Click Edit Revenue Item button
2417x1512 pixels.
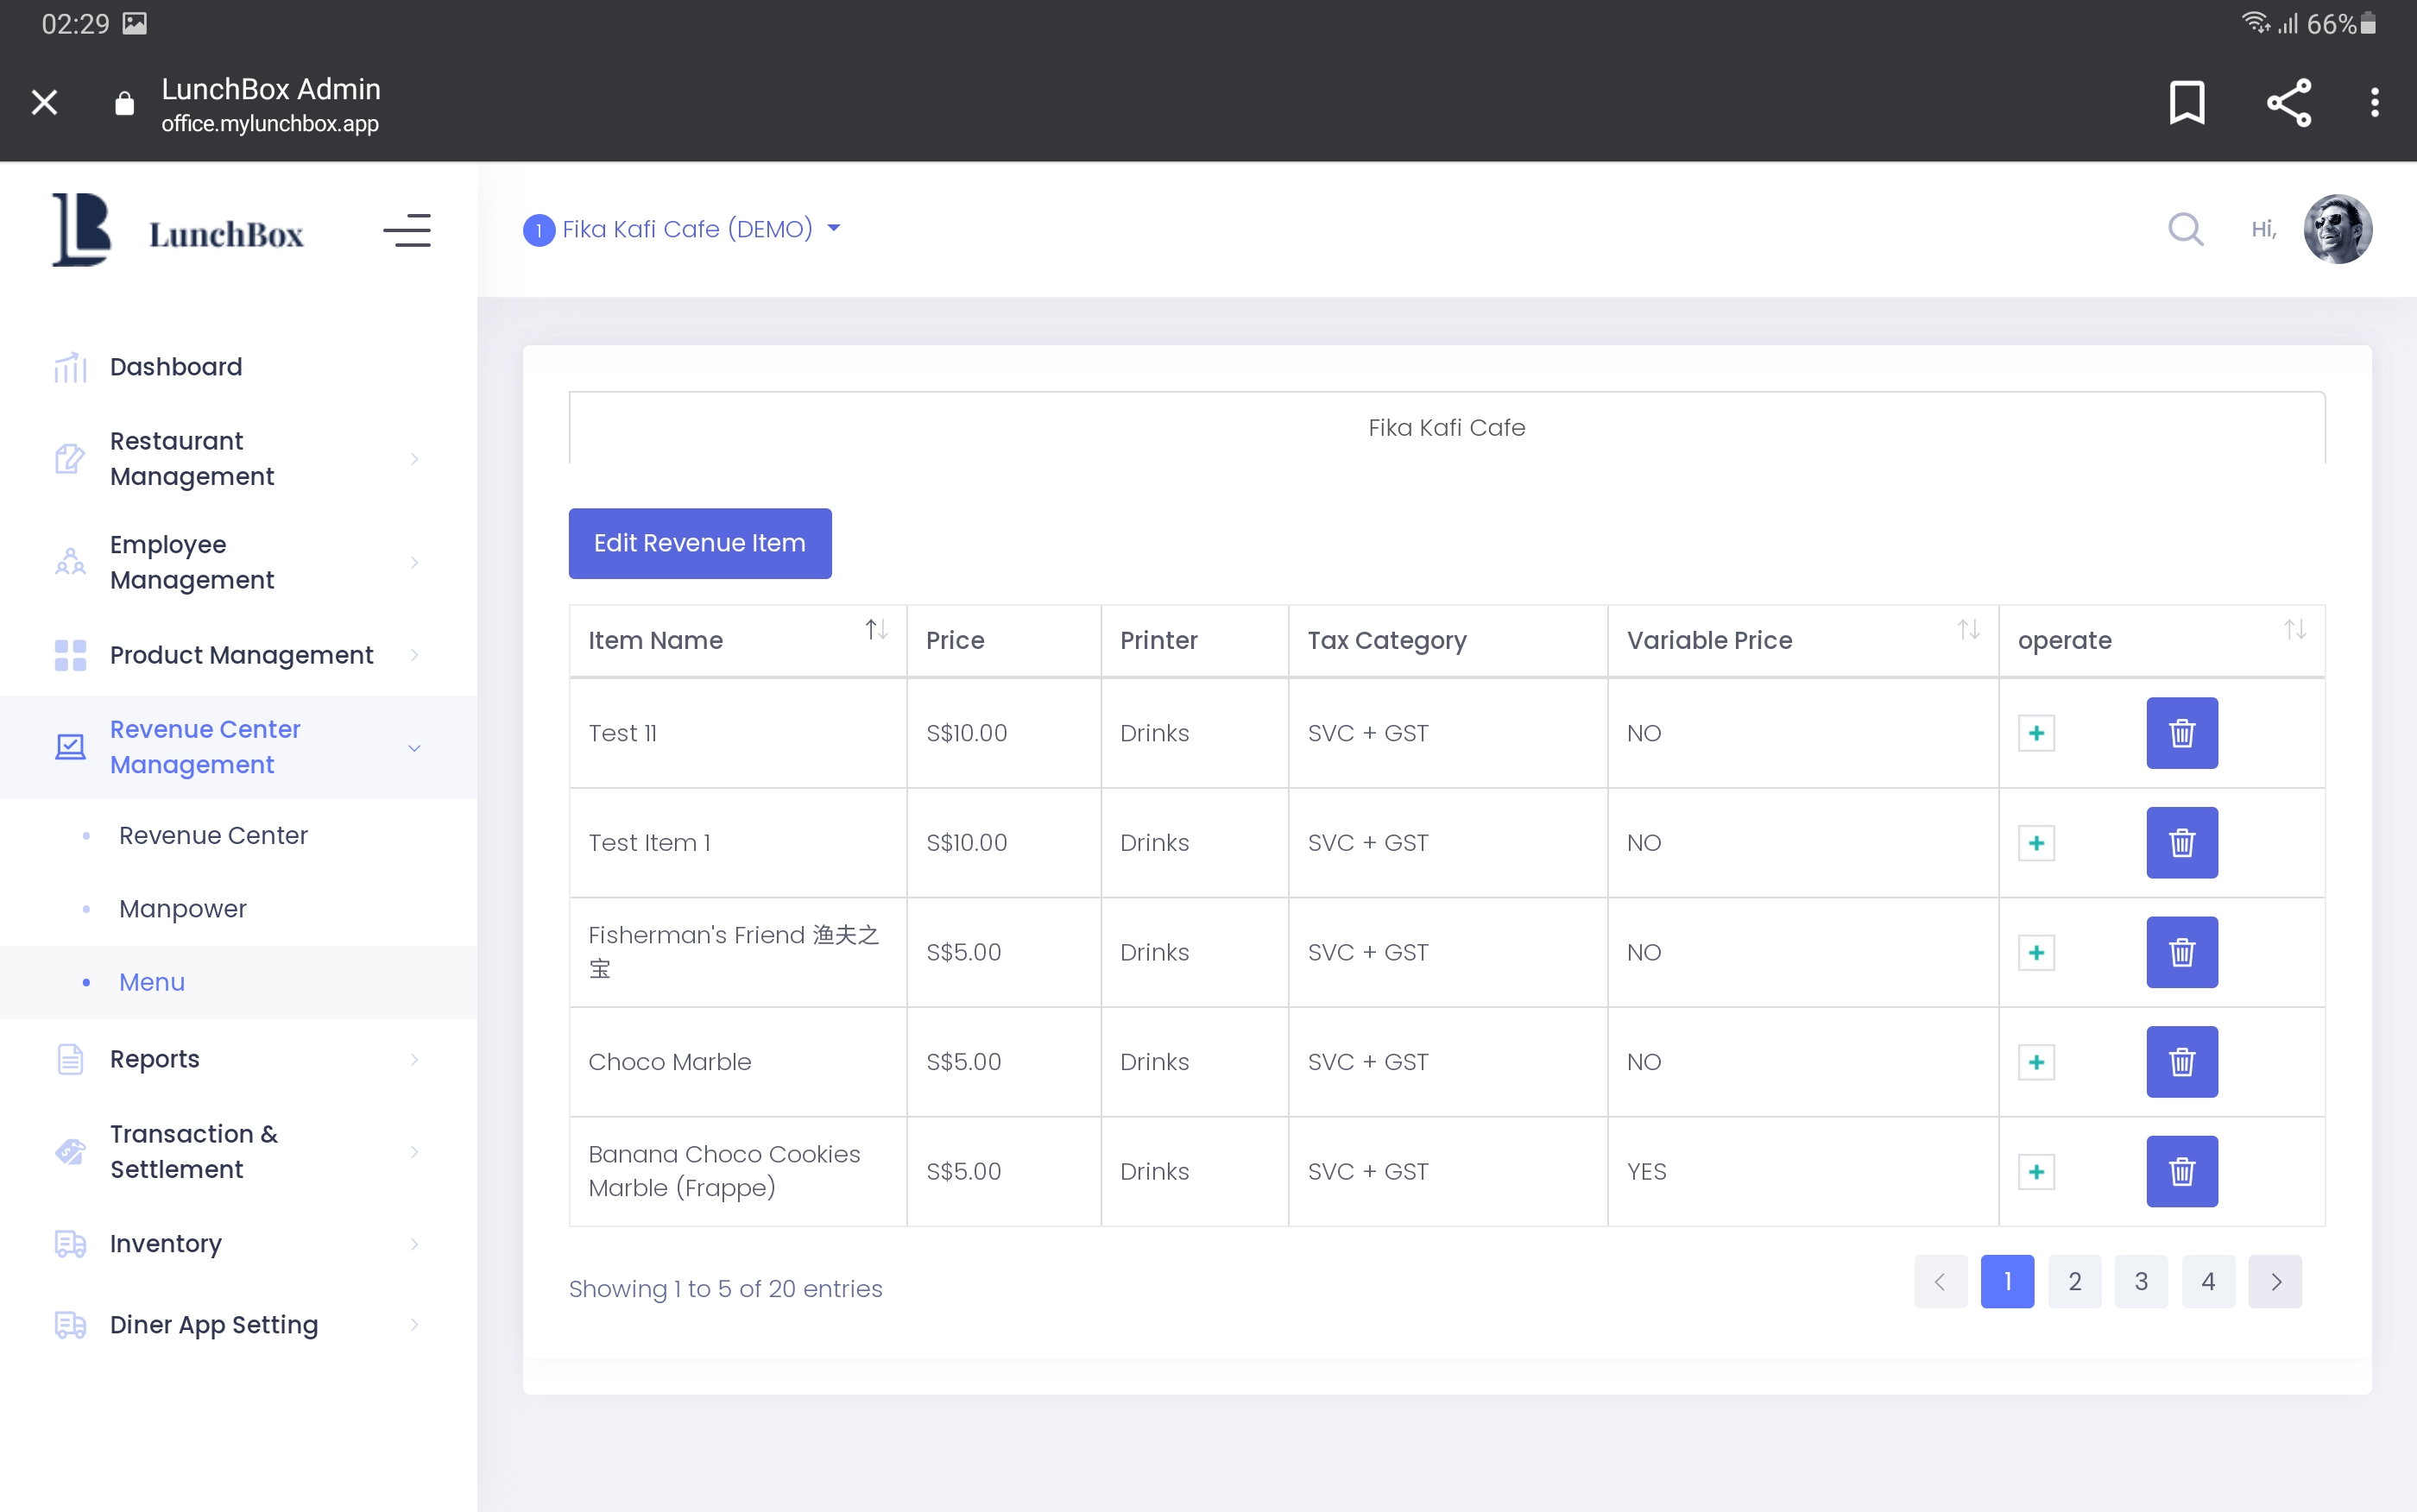[699, 543]
